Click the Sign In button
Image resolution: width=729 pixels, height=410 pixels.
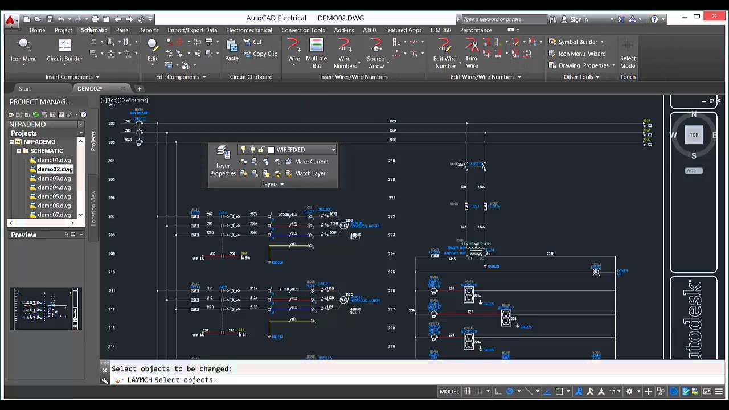pos(579,19)
